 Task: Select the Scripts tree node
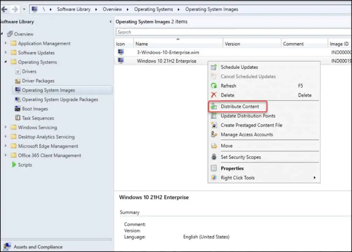pos(25,165)
